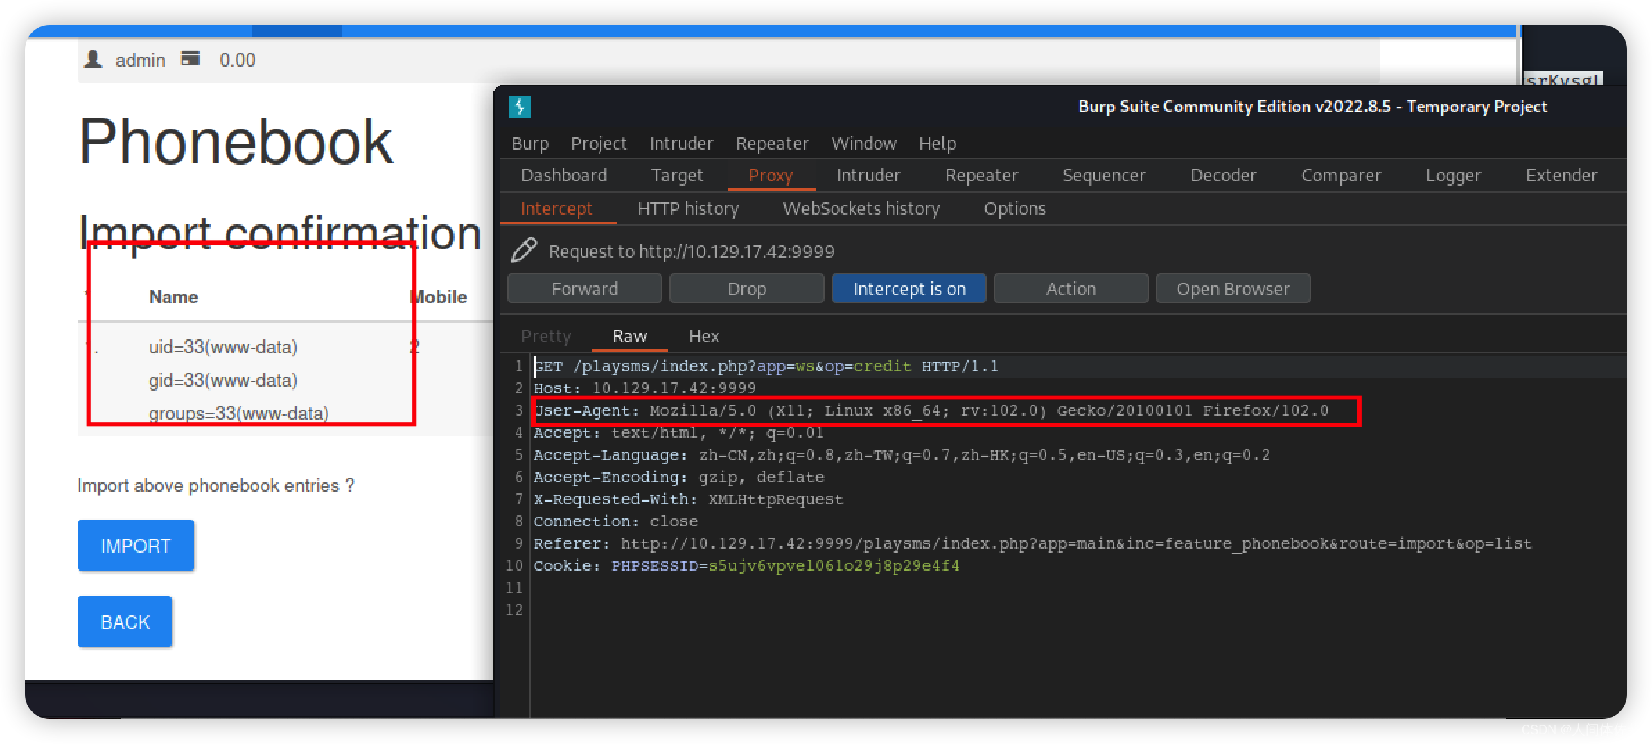Select the Proxy tab
This screenshot has width=1652, height=744.
pyautogui.click(x=771, y=175)
